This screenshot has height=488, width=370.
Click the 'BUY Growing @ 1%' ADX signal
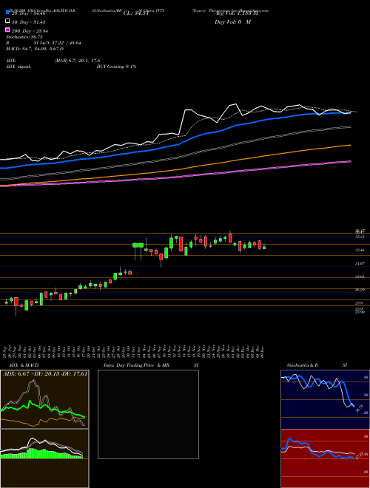[116, 67]
